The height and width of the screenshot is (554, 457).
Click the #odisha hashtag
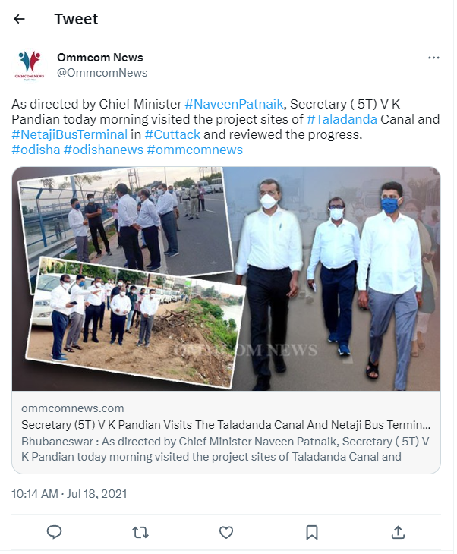36,150
